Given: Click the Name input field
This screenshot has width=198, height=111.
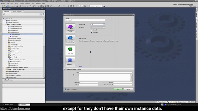Looking at the screenshot, I should 85,20.
